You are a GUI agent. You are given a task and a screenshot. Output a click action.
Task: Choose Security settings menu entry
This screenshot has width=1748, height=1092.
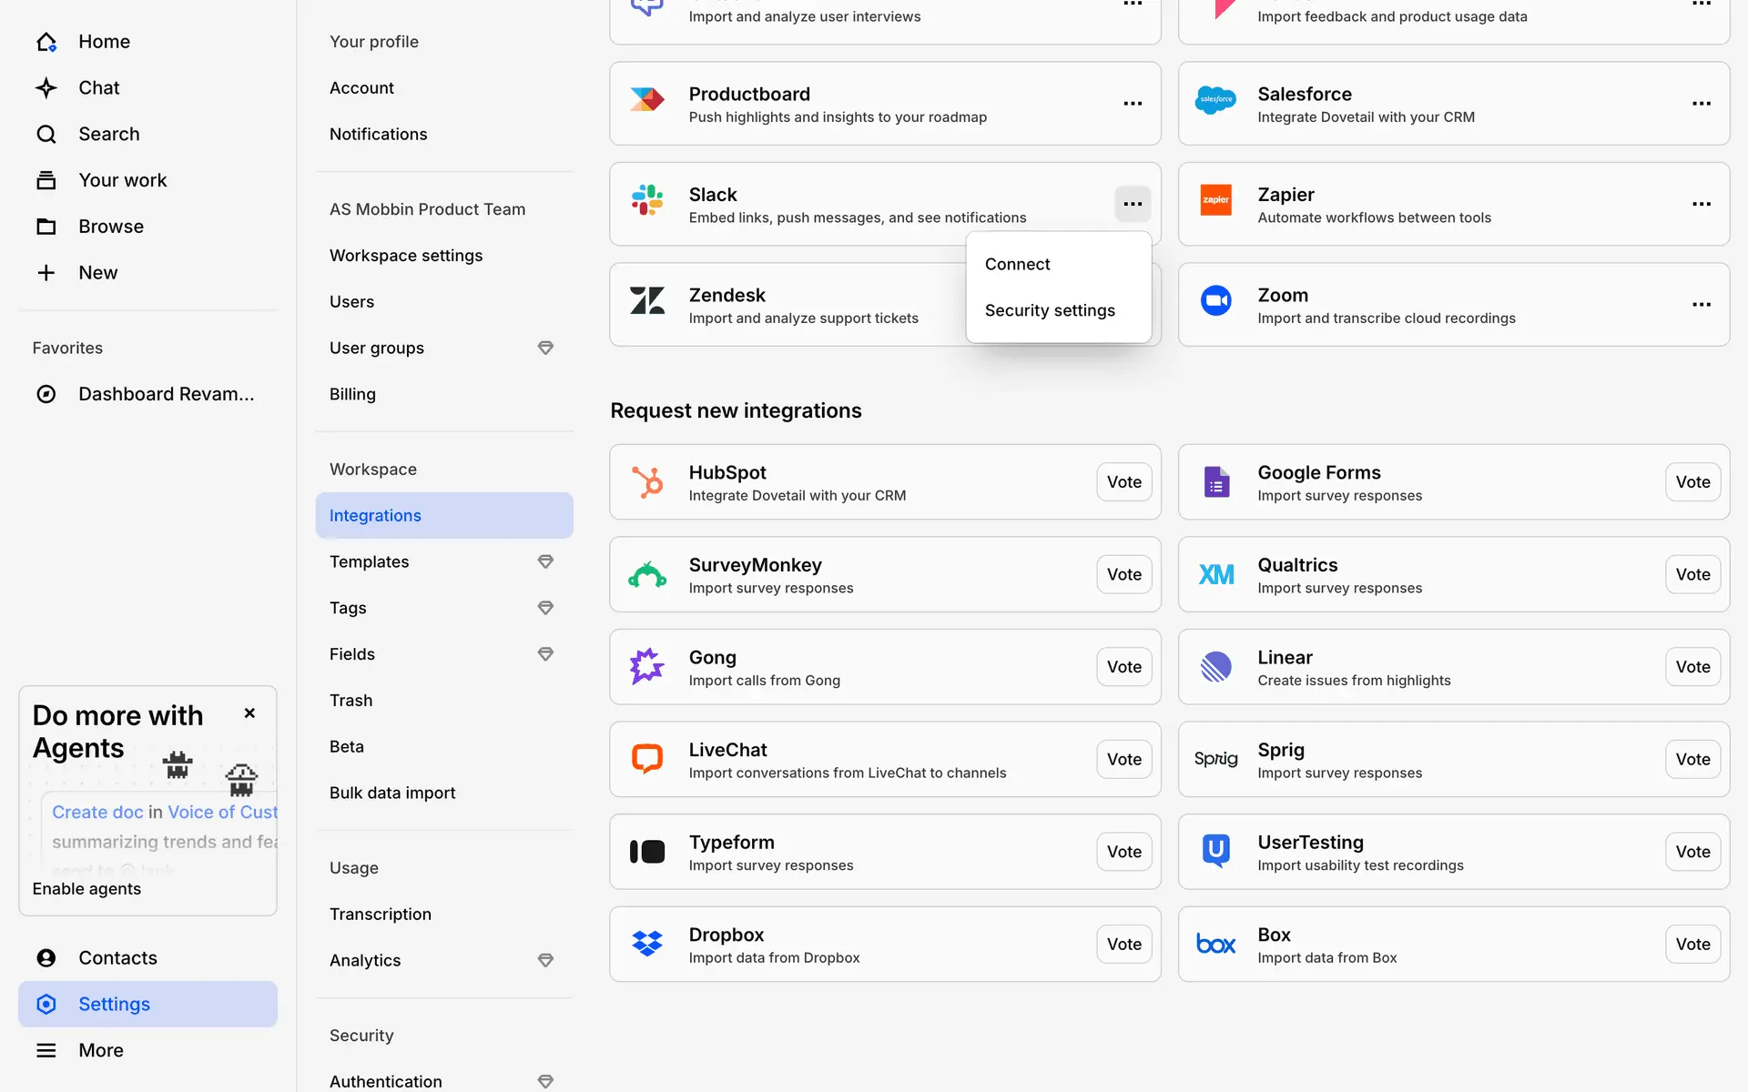pos(1050,310)
